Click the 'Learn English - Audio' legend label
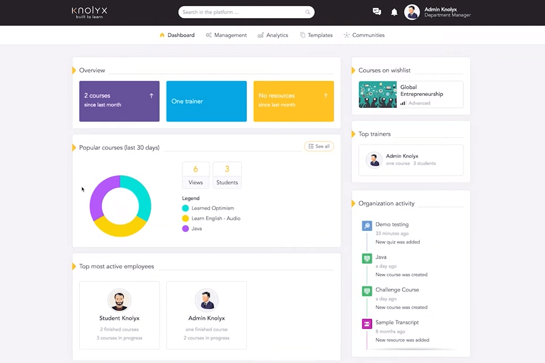Viewport: 545px width, 363px height. click(x=216, y=218)
